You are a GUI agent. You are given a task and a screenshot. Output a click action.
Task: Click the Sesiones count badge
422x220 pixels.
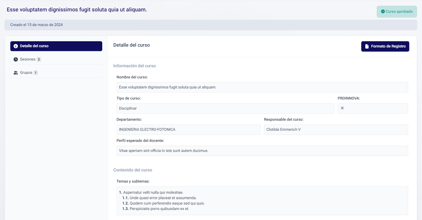(39, 59)
